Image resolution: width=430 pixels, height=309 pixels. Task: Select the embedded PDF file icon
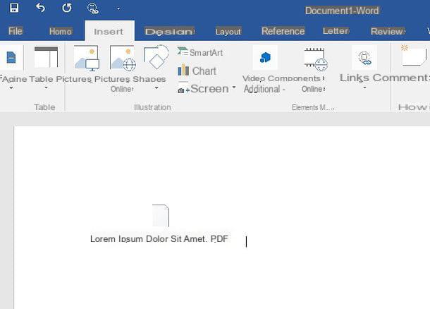point(161,215)
